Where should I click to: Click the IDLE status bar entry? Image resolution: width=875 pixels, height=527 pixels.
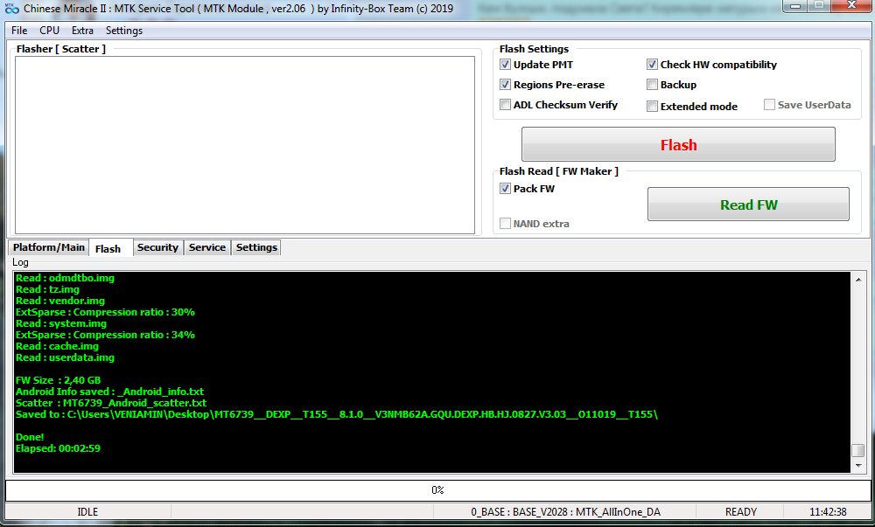pyautogui.click(x=87, y=512)
